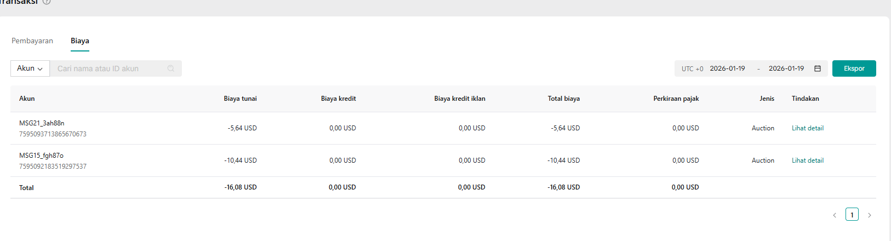Click account name MSG21_3ah88n
The width and height of the screenshot is (891, 241).
(42, 123)
